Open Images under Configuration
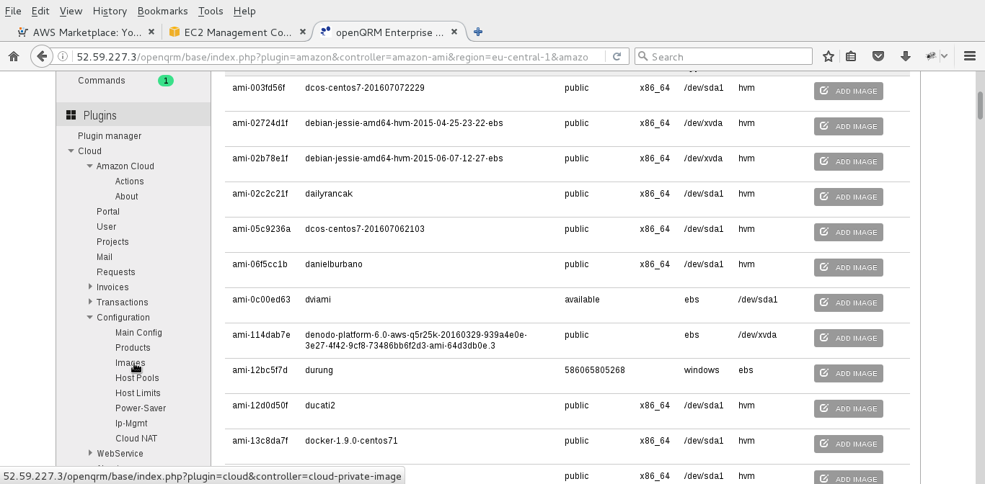Screen dimensions: 985x484 pyautogui.click(x=131, y=363)
